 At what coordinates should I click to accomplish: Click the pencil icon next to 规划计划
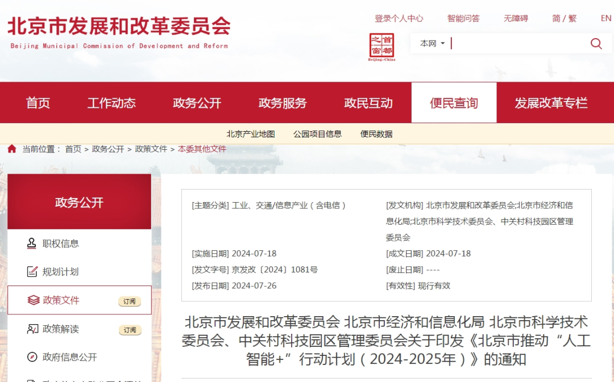[x=31, y=272]
